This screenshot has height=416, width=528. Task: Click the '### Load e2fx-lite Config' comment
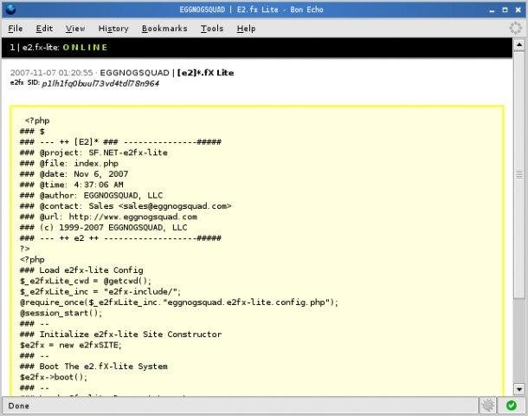[x=81, y=270]
